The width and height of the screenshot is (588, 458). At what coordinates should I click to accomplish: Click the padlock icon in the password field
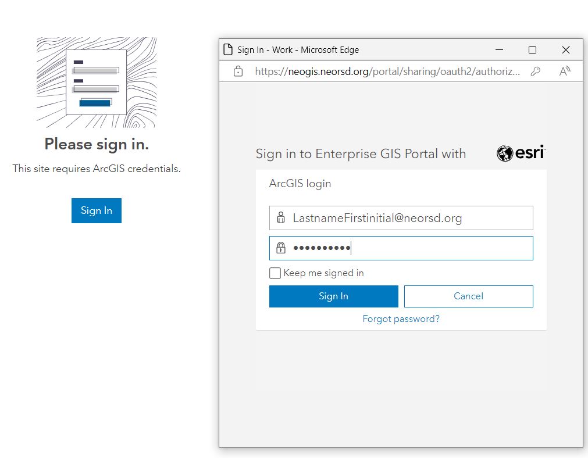point(281,248)
